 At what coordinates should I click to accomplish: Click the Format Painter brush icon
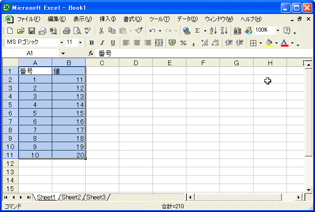(x=138, y=31)
